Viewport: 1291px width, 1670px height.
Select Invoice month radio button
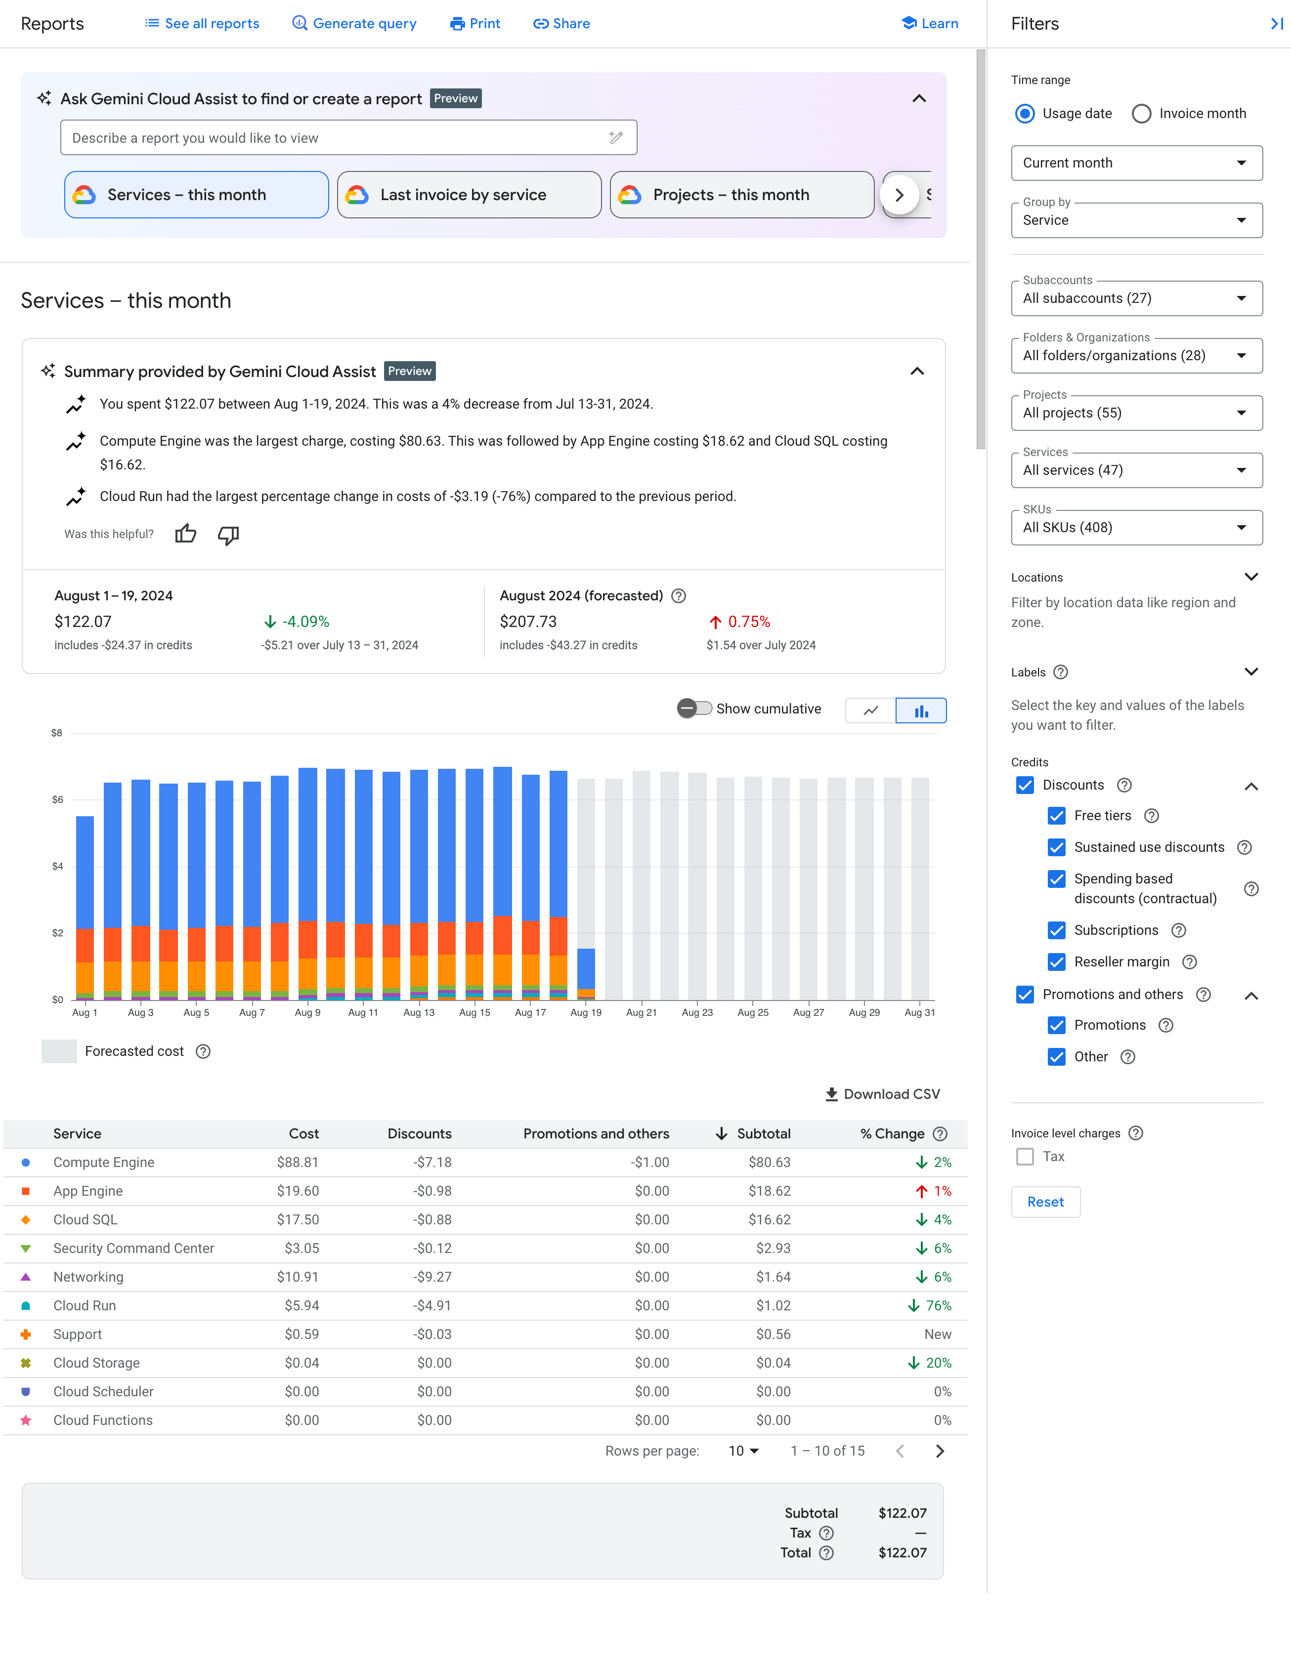click(x=1140, y=113)
